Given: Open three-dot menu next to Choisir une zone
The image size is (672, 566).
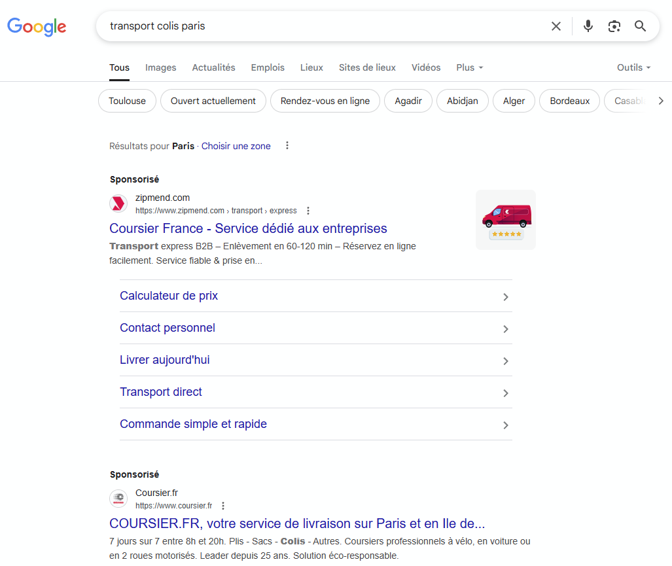Looking at the screenshot, I should pos(287,146).
